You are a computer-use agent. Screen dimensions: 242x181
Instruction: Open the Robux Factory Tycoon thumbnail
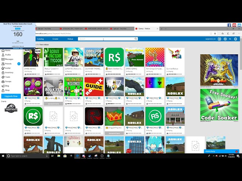tap(53, 57)
